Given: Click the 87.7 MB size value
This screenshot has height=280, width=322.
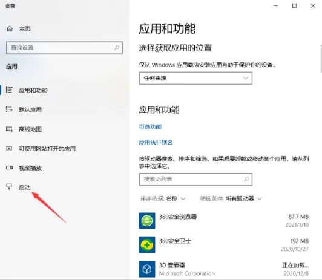Looking at the screenshot, I should [x=298, y=217].
